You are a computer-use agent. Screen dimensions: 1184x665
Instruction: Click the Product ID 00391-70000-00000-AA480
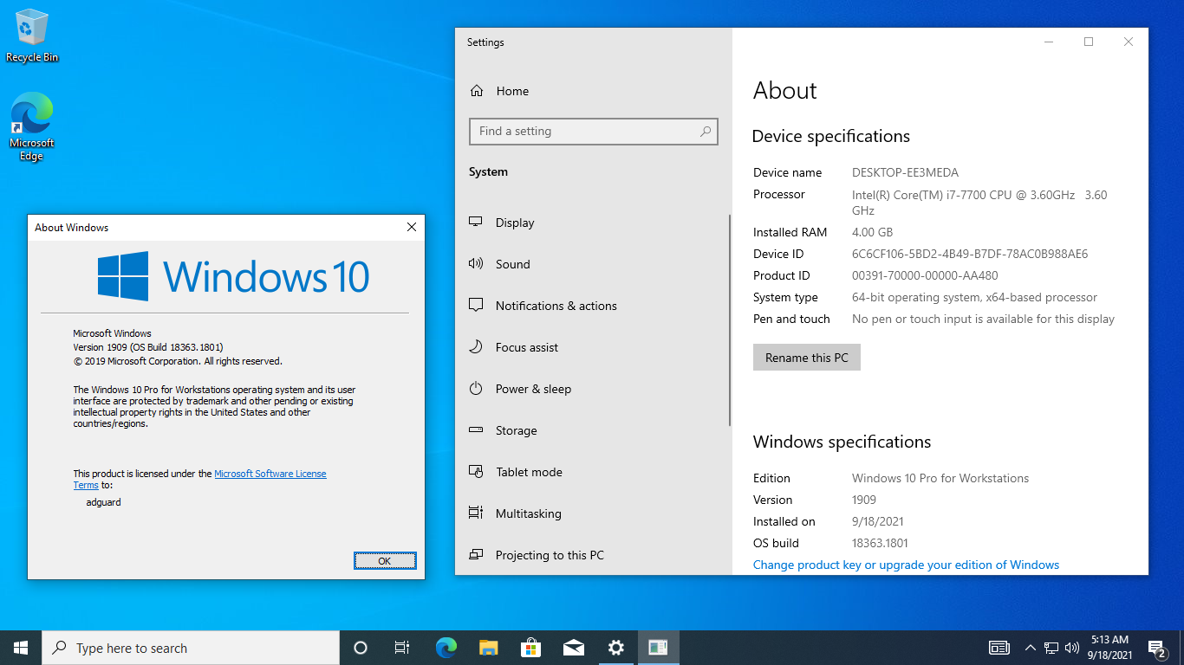[x=925, y=275]
